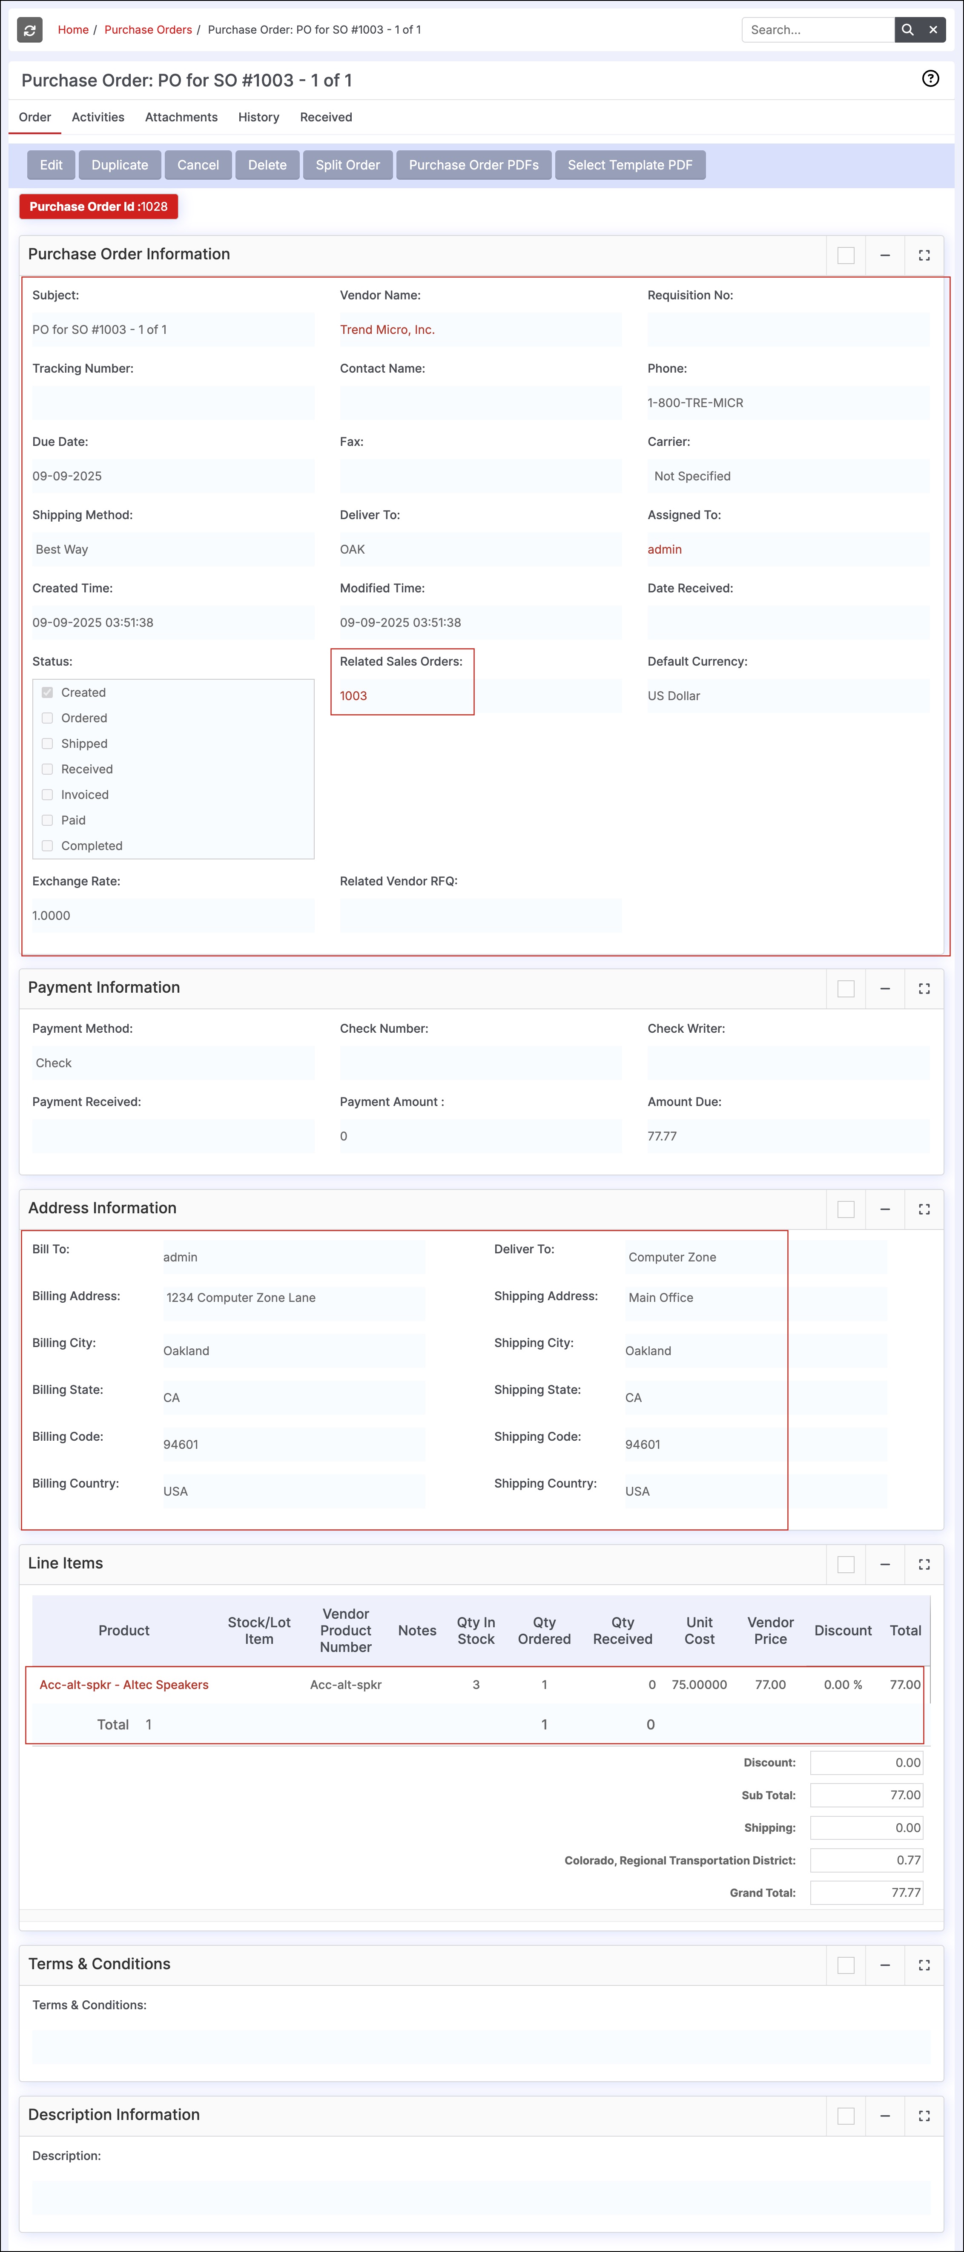This screenshot has width=964, height=2252.
Task: Toggle the Created status checkbox
Action: (47, 692)
